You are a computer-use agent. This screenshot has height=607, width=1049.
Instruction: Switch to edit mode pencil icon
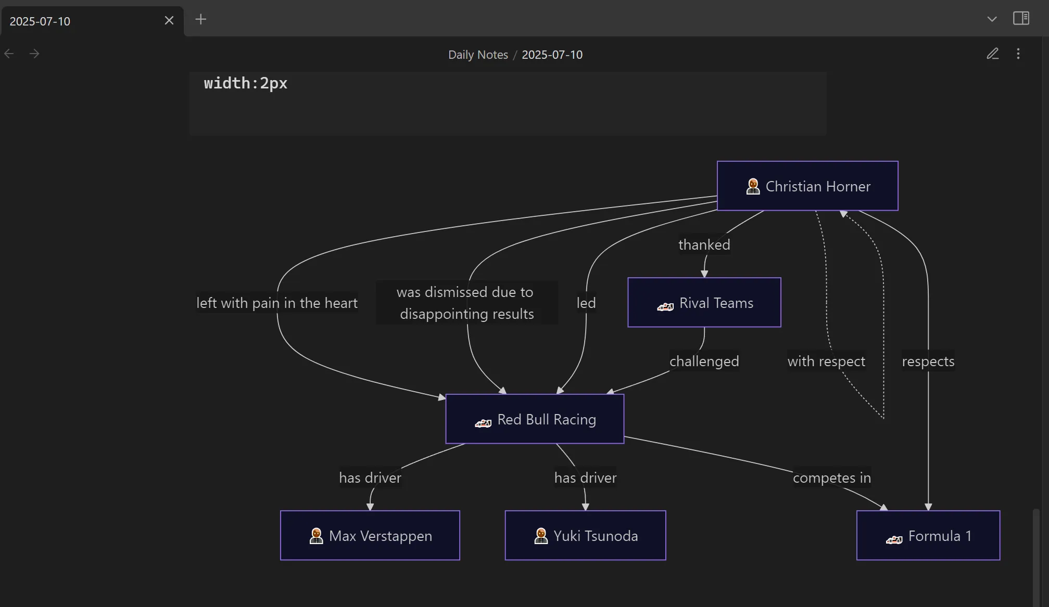[x=992, y=54]
